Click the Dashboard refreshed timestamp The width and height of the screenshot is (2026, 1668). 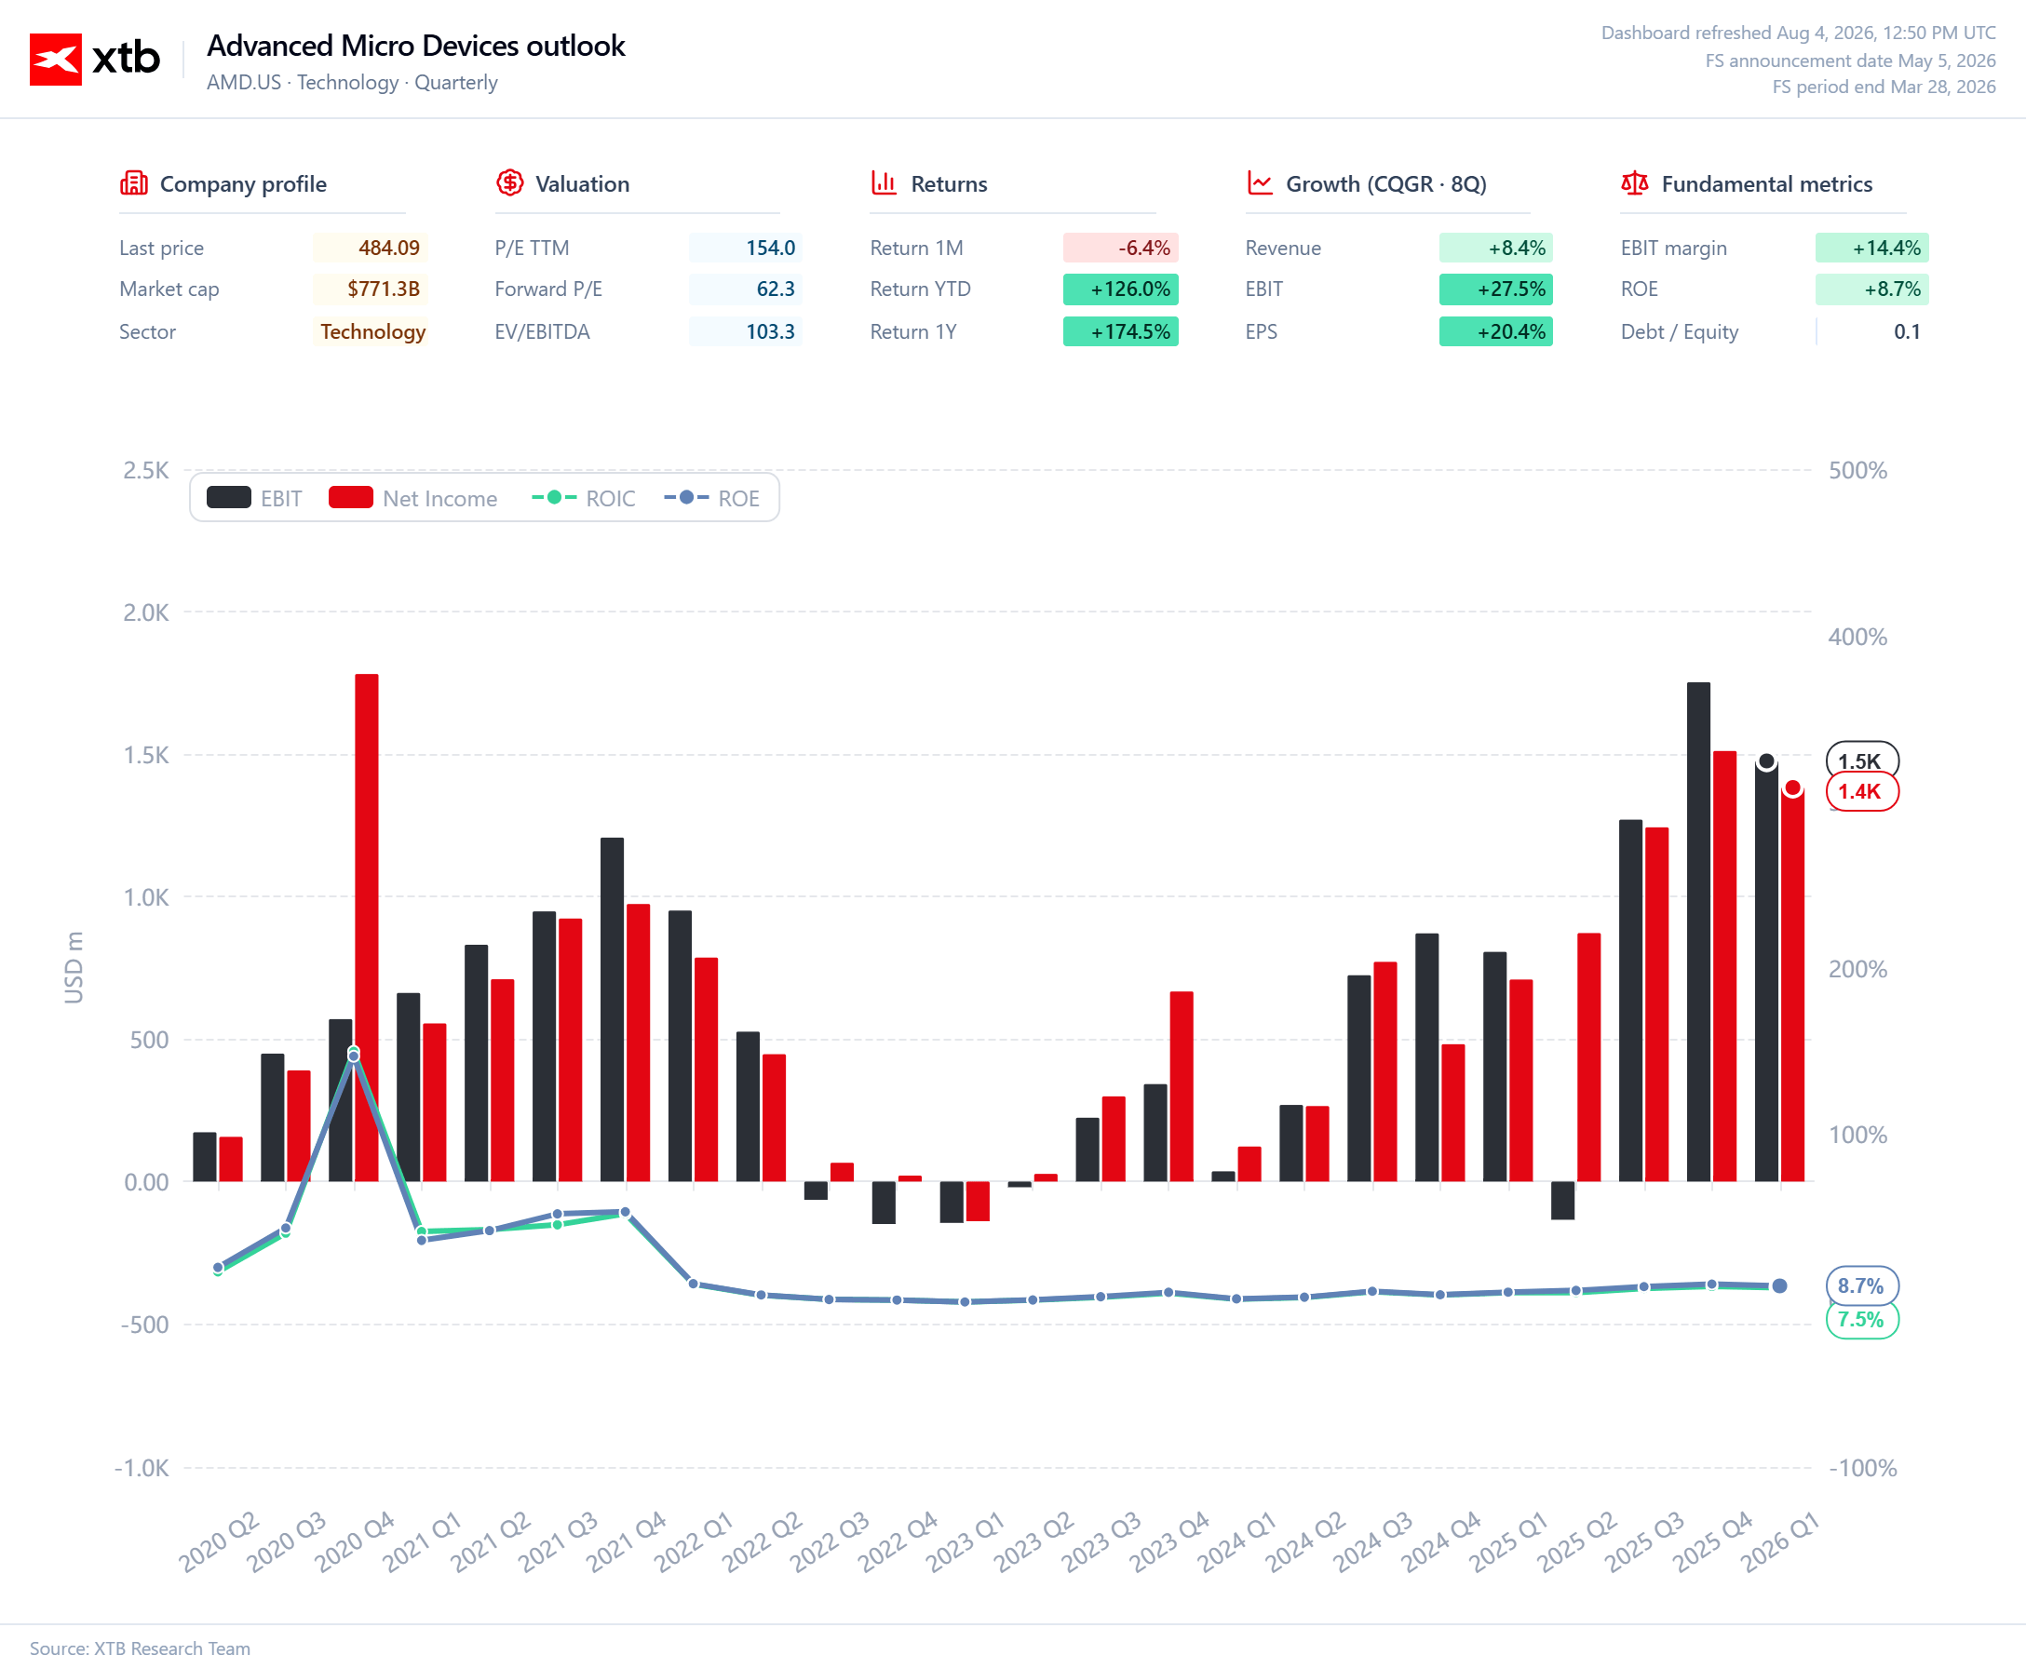pyautogui.click(x=1798, y=33)
